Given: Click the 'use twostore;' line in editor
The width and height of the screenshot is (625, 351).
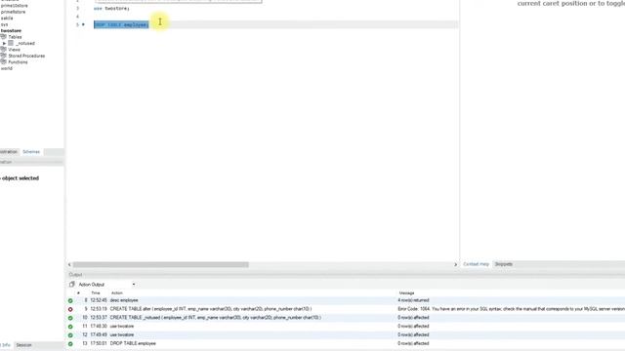Looking at the screenshot, I should click(111, 9).
